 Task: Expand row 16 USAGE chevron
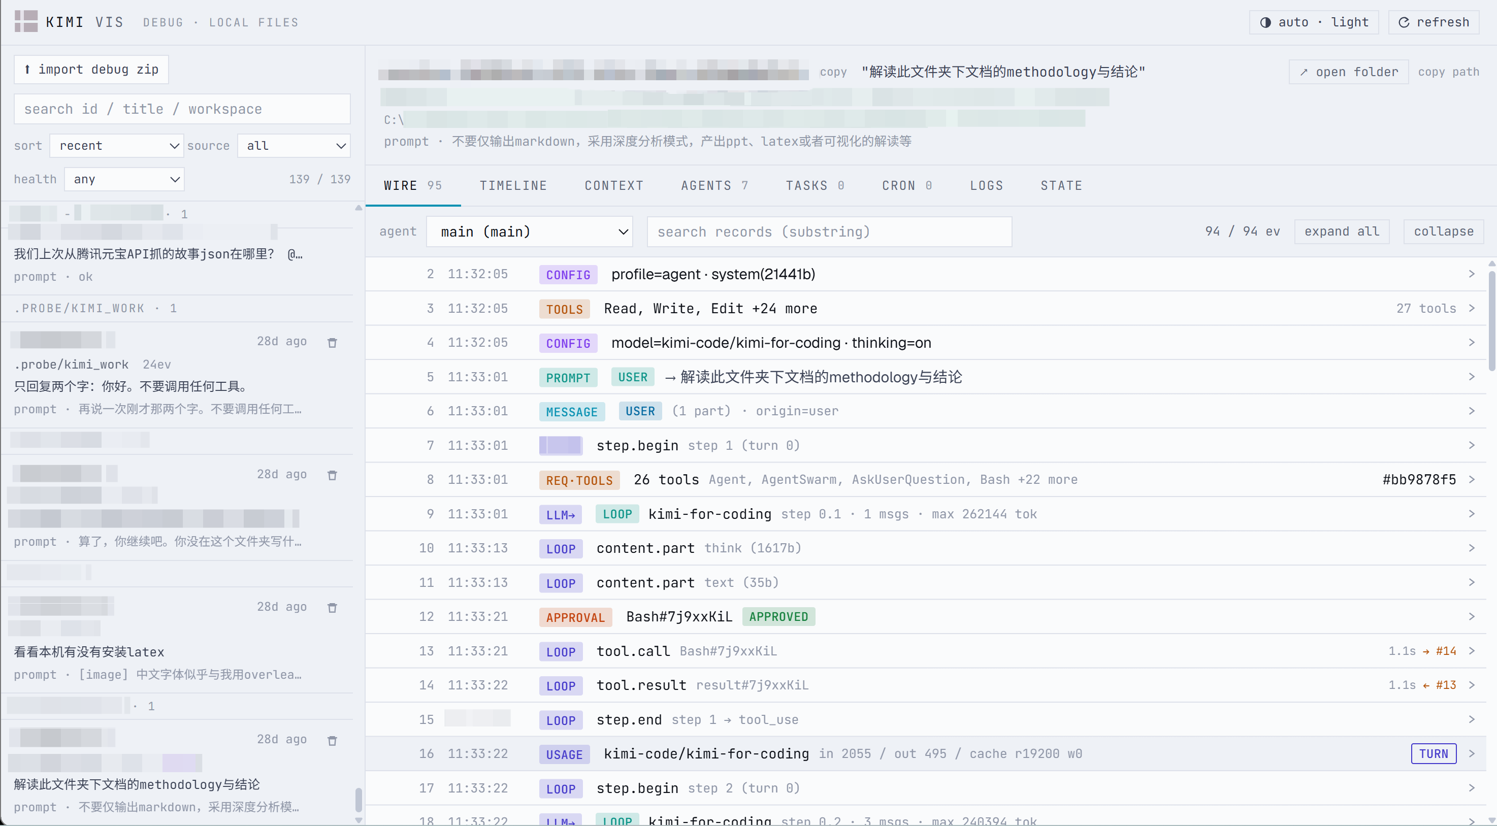tap(1472, 753)
